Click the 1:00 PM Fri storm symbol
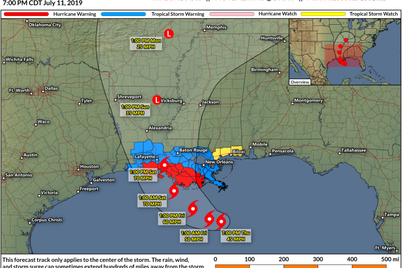This screenshot has height=268, width=402. [x=193, y=209]
